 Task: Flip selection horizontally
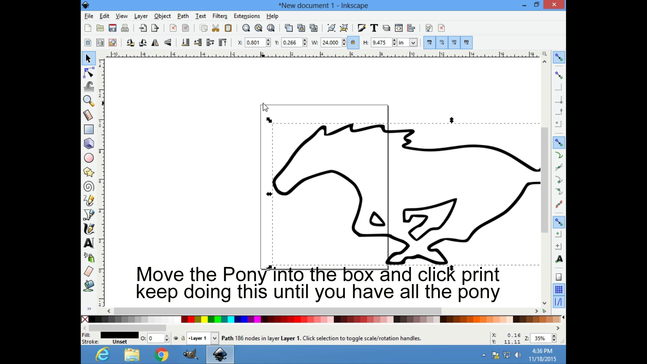tap(155, 42)
